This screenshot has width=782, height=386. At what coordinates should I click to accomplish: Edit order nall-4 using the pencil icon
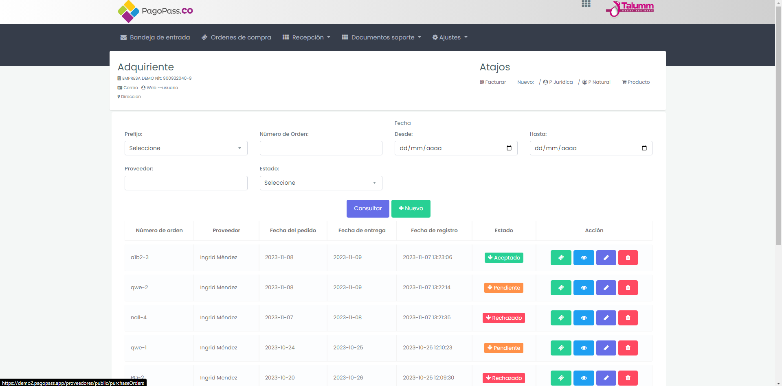pyautogui.click(x=606, y=318)
